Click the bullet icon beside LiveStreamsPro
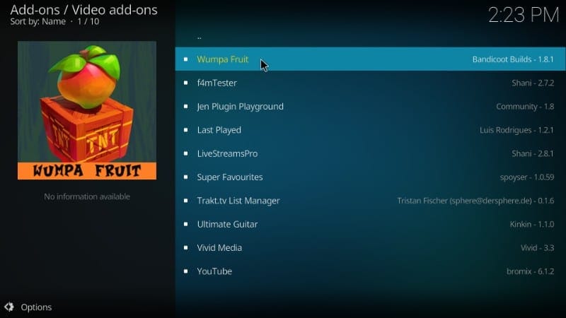Viewport: 566px width, 318px height. pyautogui.click(x=185, y=153)
